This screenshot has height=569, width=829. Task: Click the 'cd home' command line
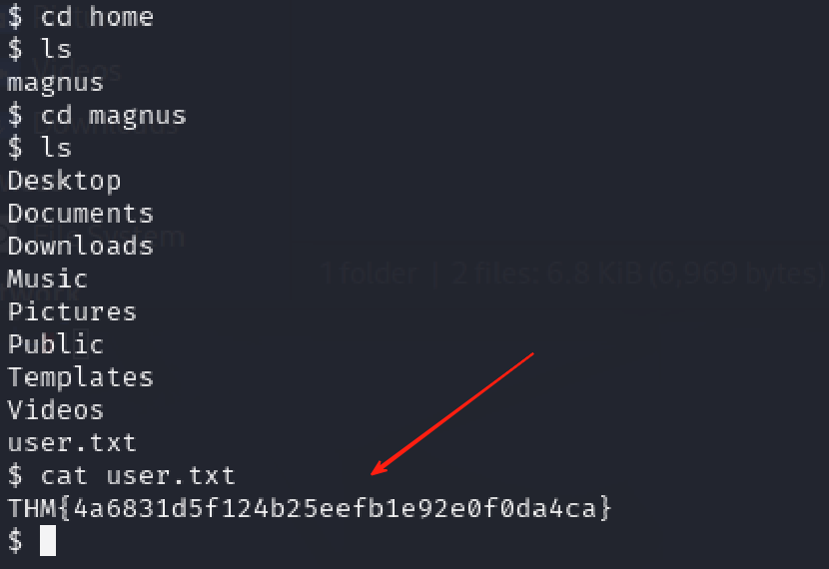[x=80, y=17]
